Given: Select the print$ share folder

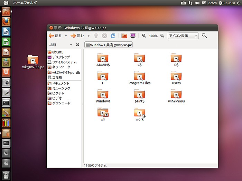Looking at the screenshot, I should pyautogui.click(x=140, y=96).
